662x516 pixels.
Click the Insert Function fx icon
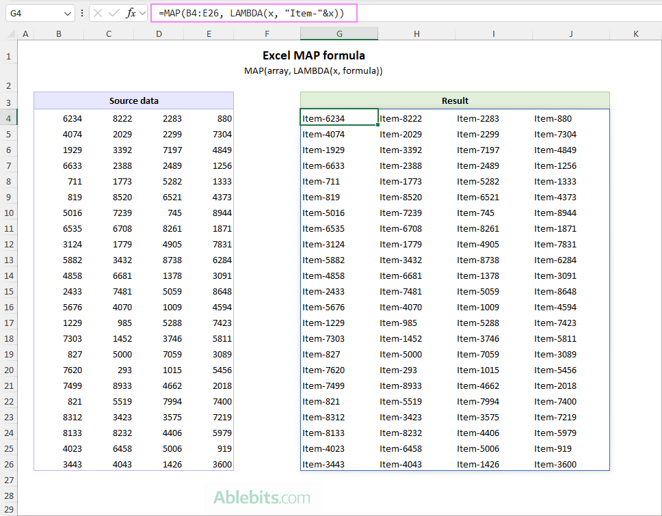(131, 13)
